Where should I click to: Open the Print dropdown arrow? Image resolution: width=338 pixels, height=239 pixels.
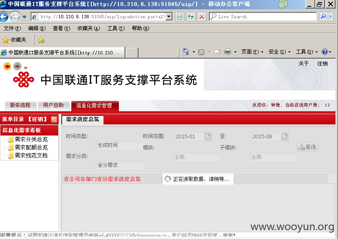(x=235, y=52)
